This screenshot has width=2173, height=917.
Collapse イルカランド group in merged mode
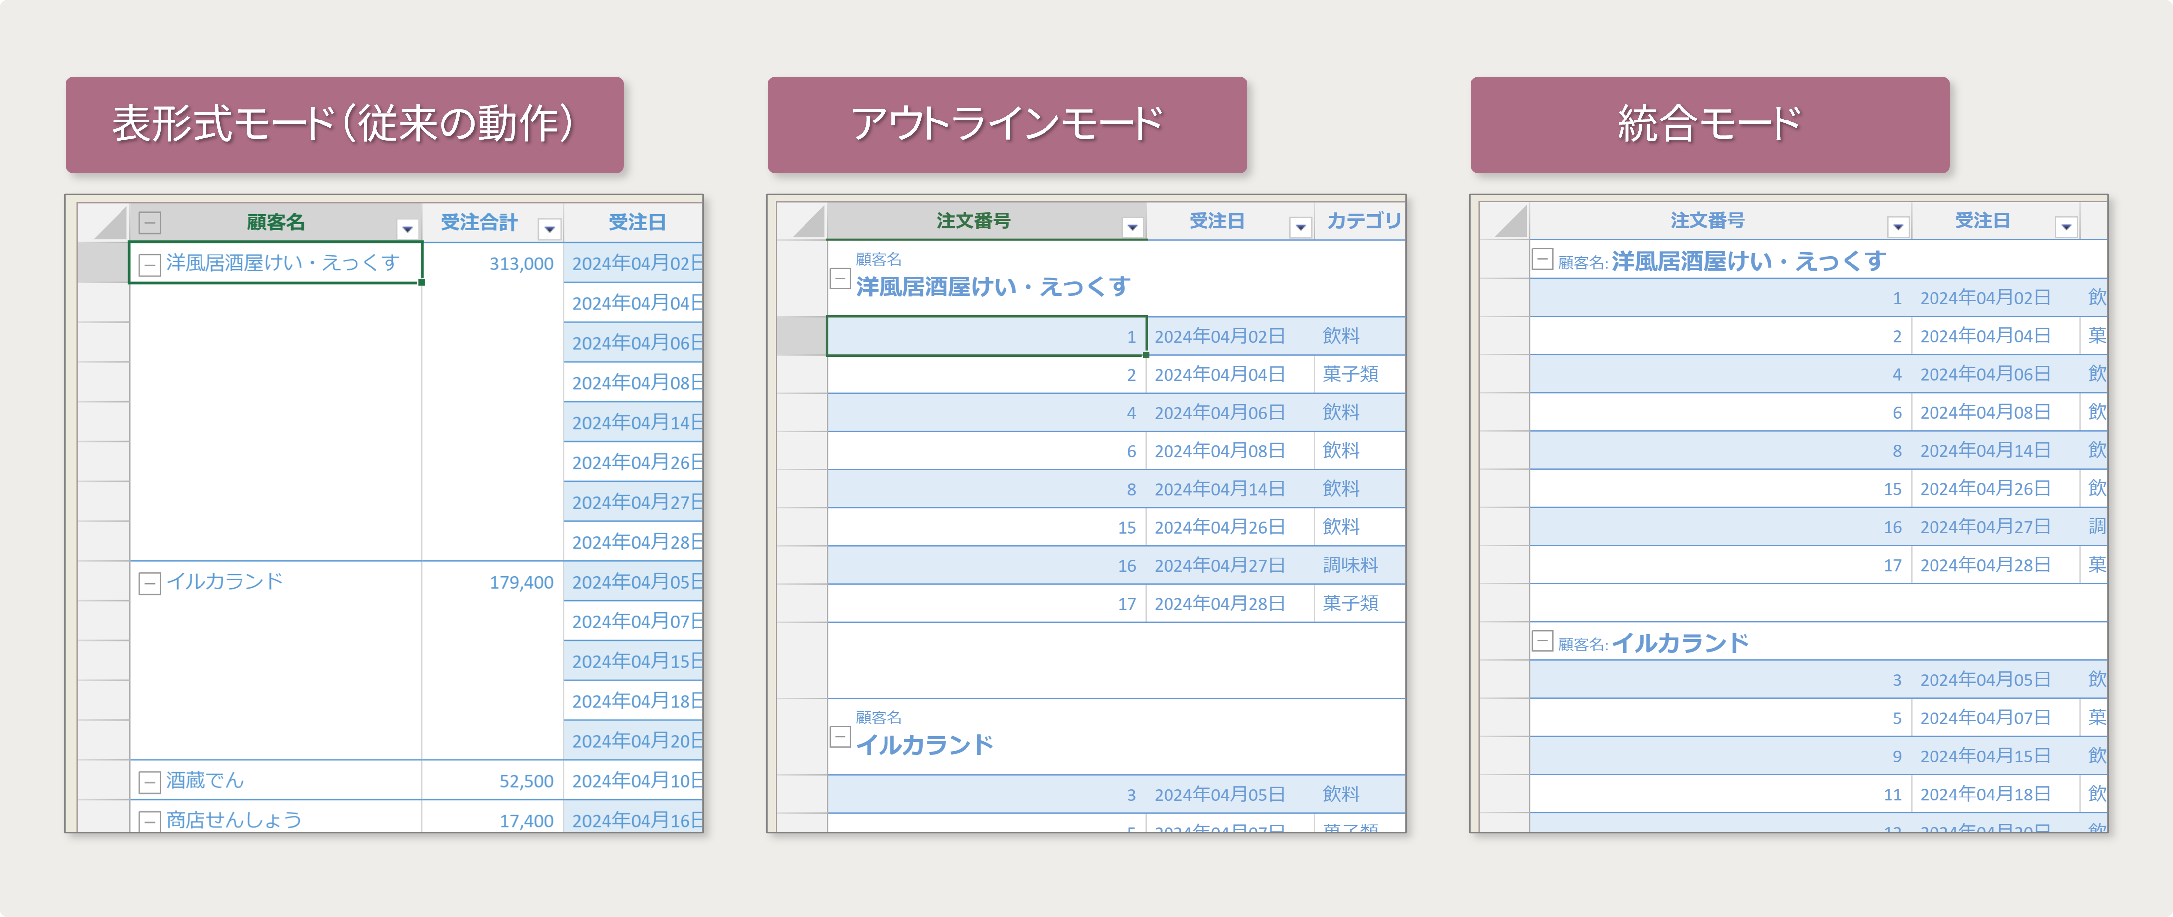[x=1543, y=641]
